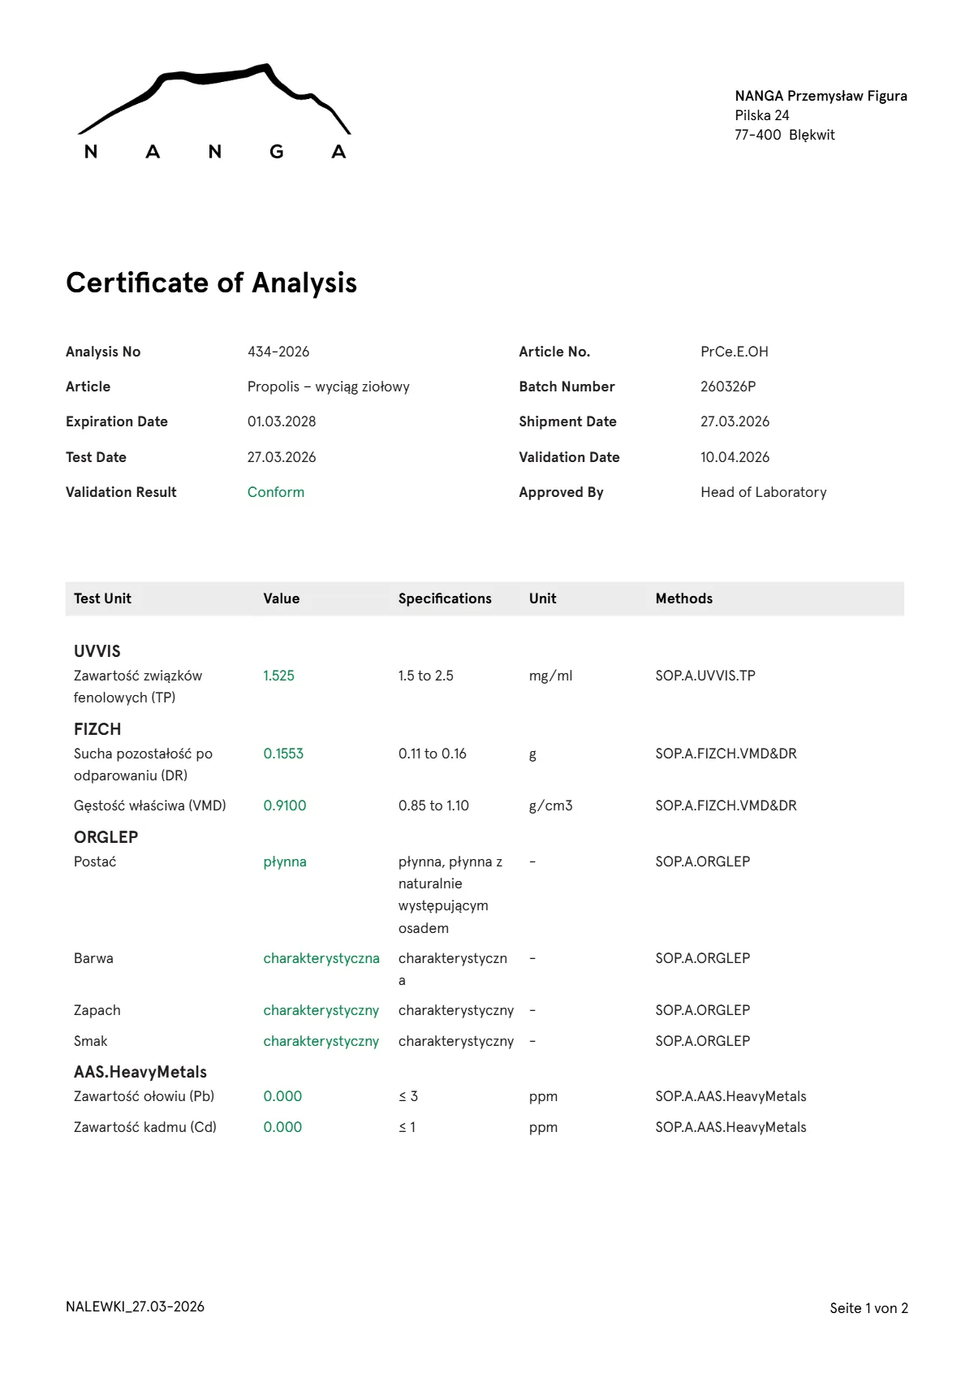Viewport: 974px width, 1378px height.
Task: Select the "Zawartość ołowiu (Pb)" label
Action: 144,1096
